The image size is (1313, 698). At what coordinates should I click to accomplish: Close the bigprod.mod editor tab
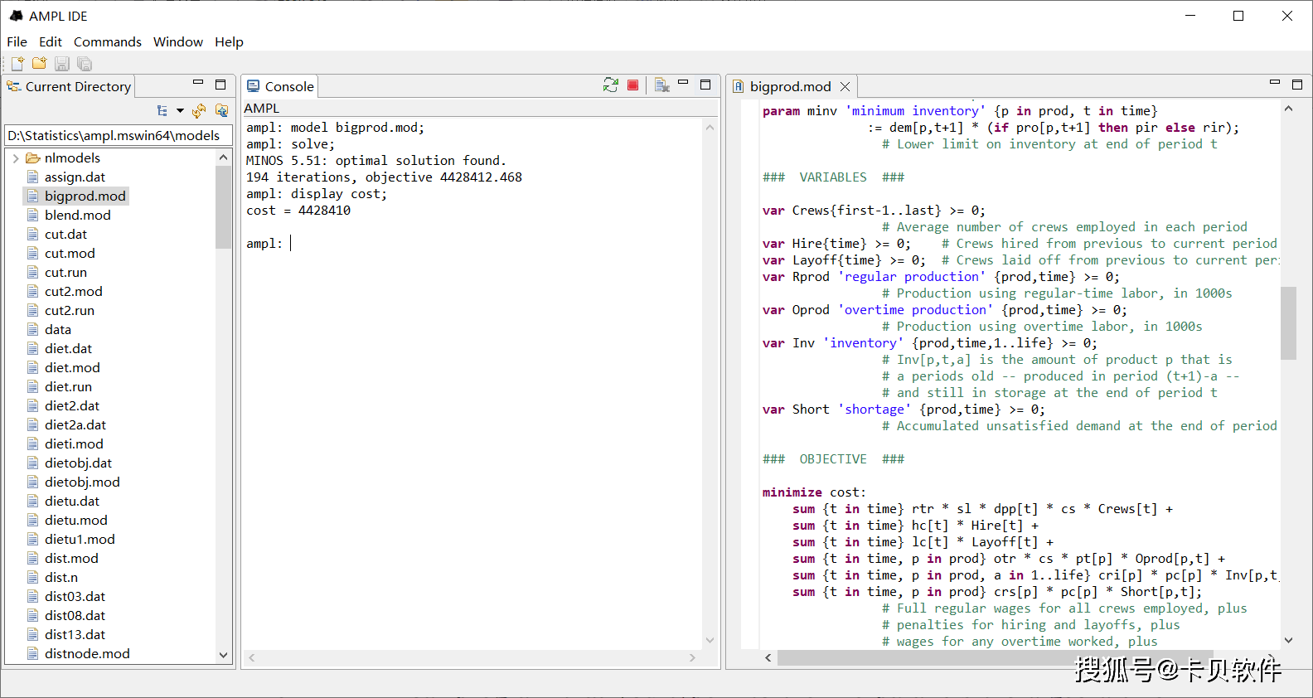point(845,87)
